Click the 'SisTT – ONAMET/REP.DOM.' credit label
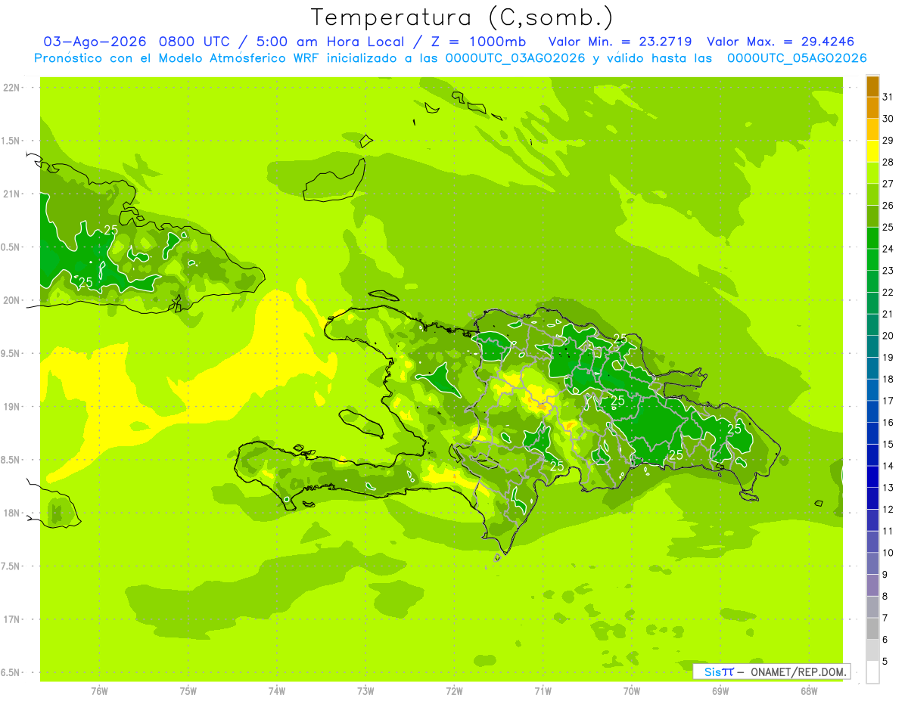908x701 pixels. click(x=771, y=672)
